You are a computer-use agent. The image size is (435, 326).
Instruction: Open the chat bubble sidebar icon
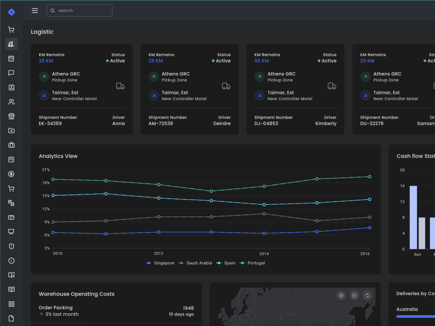pyautogui.click(x=11, y=73)
